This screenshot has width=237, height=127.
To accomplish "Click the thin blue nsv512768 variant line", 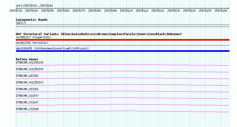I will click(122, 45).
